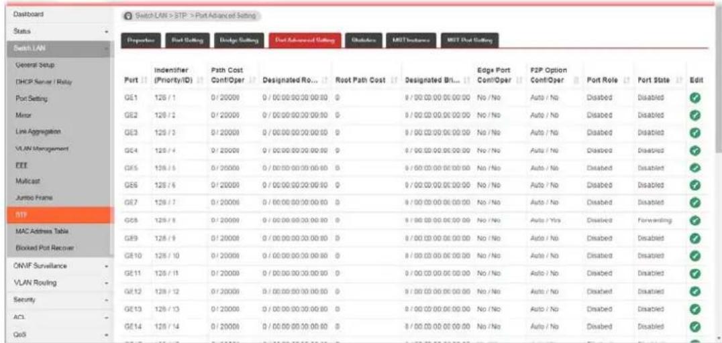Edit the GE13 port row
This screenshot has width=722, height=343.
coord(694,309)
